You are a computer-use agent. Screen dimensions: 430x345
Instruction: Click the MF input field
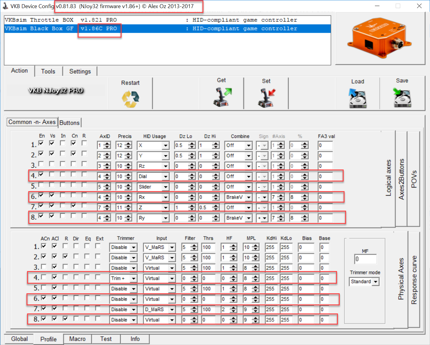coord(365,259)
